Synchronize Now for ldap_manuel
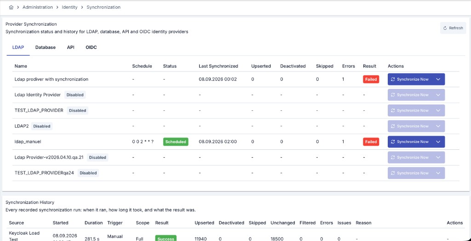This screenshot has height=241, width=471. click(409, 142)
